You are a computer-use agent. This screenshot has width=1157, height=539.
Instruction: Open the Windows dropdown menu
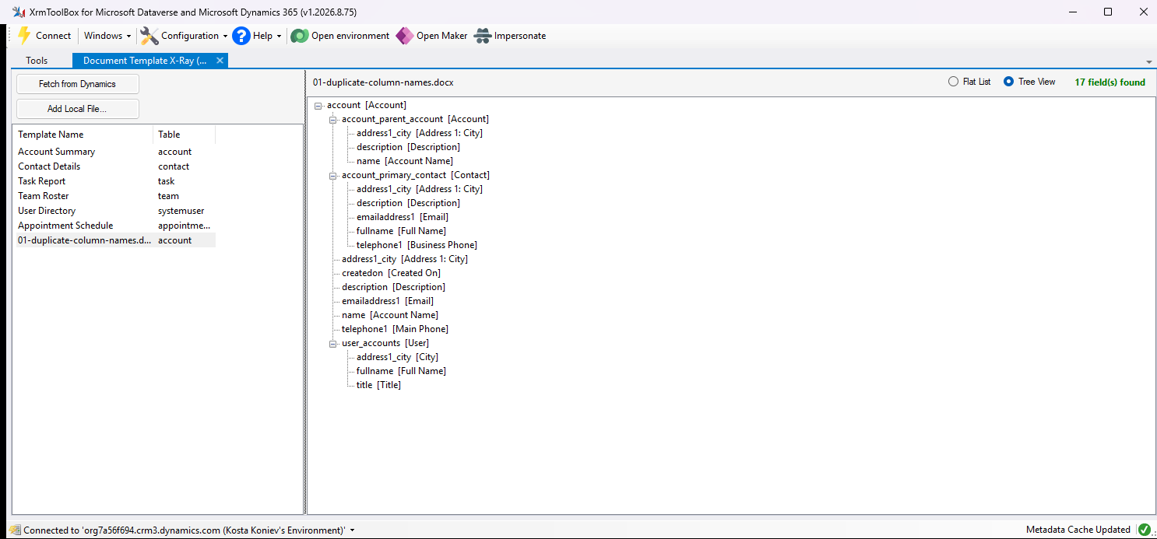(x=107, y=36)
